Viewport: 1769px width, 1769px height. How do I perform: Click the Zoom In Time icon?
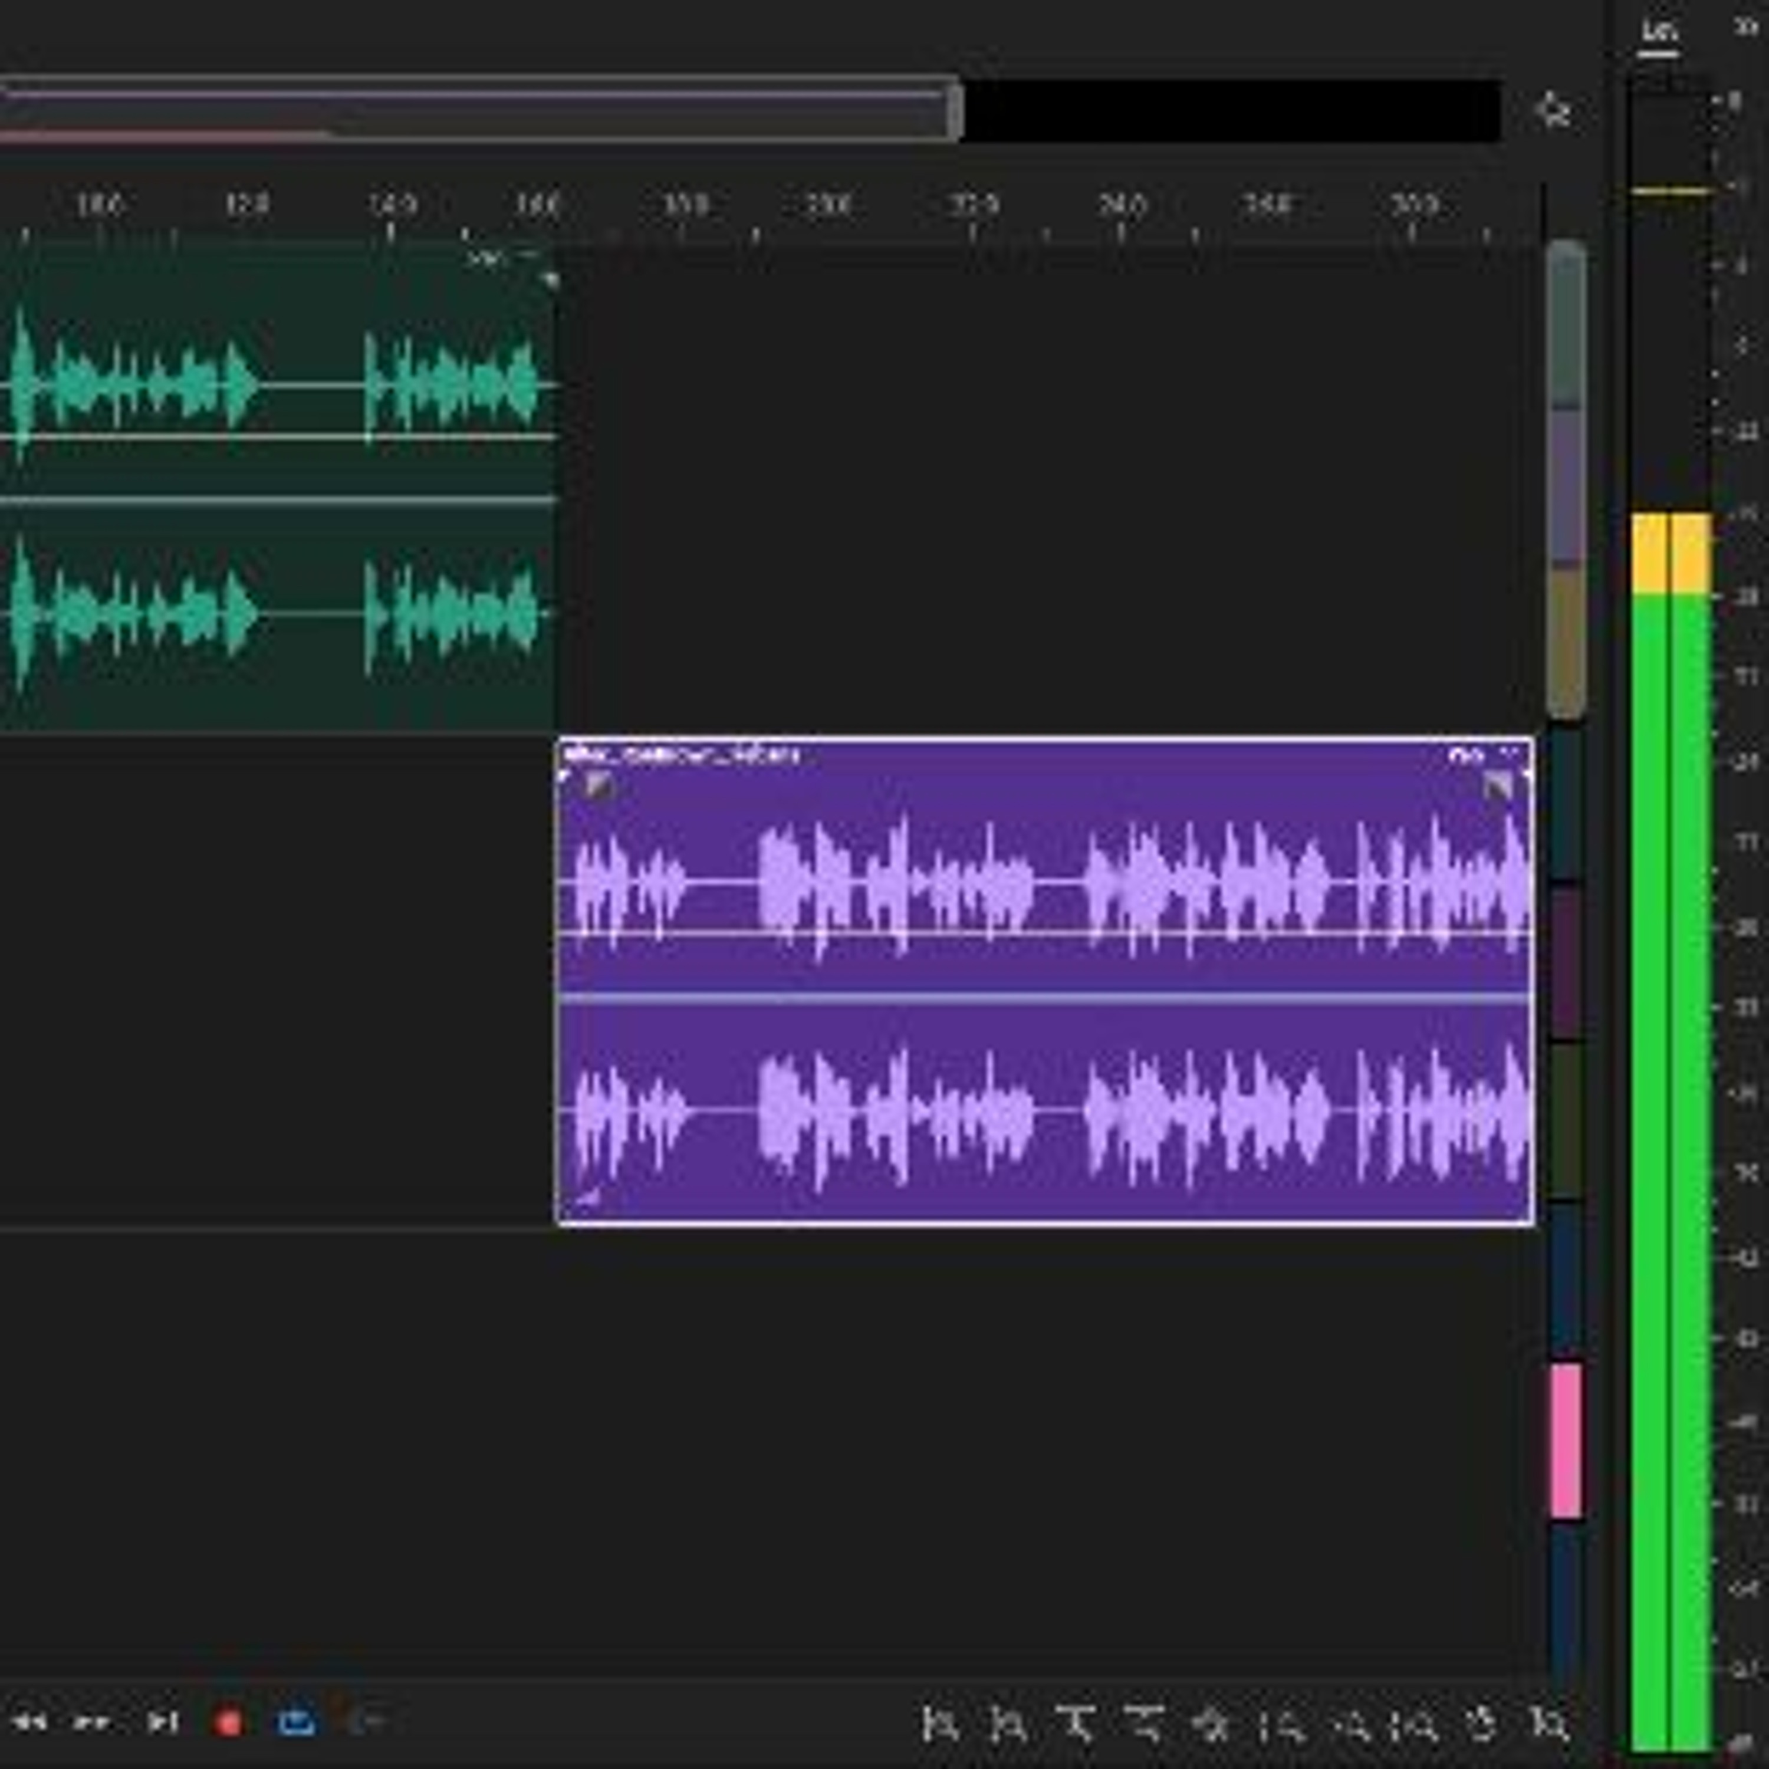[x=1077, y=1725]
